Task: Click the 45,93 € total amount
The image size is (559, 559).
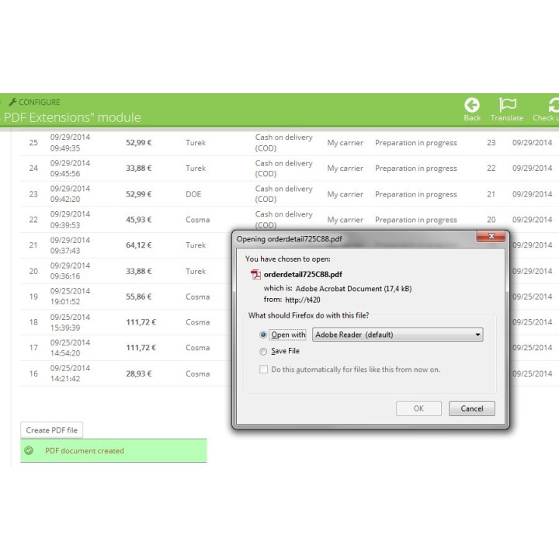Action: click(139, 220)
